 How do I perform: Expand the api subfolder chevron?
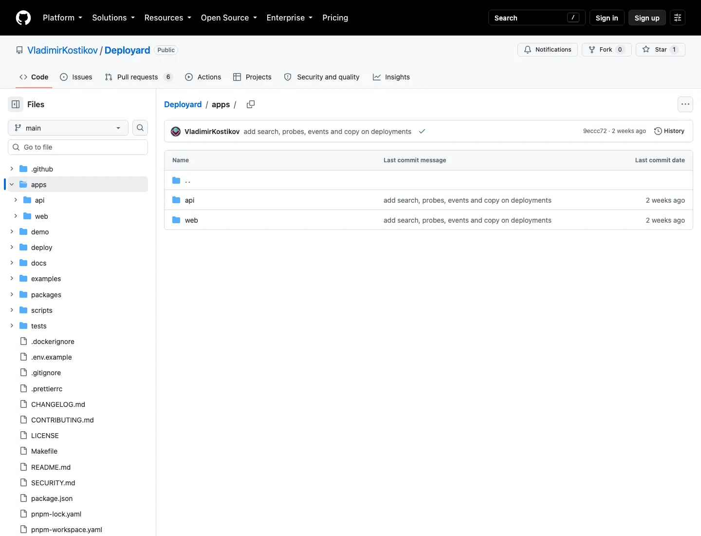coord(16,200)
